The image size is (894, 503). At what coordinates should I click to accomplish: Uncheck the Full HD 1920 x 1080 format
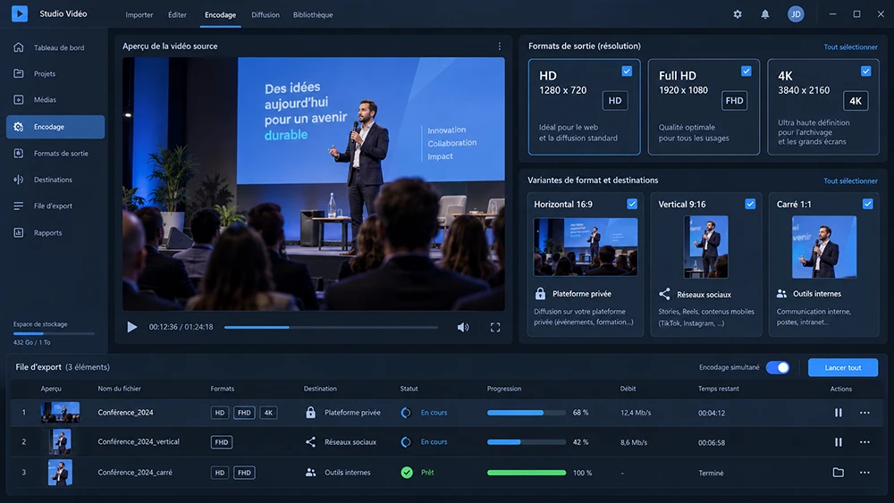(x=746, y=71)
